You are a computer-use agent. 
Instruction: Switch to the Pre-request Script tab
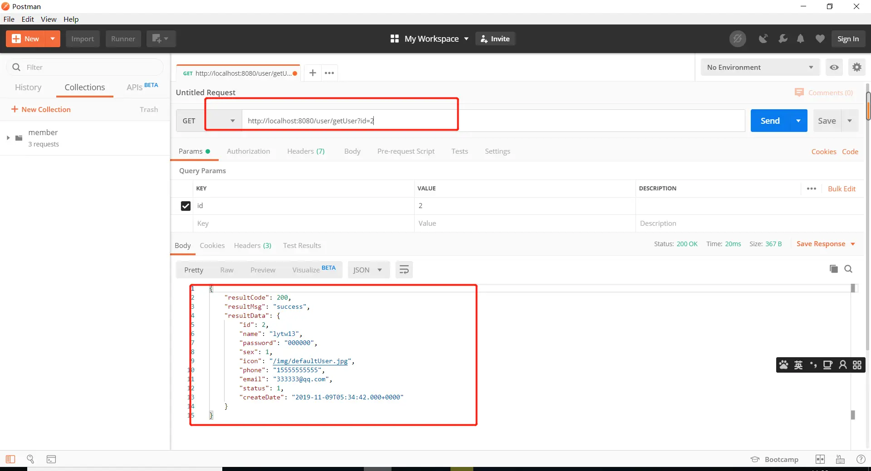[406, 151]
